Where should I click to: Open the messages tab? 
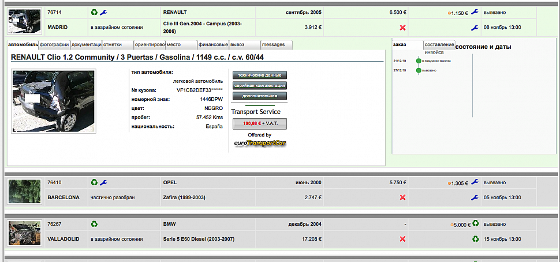click(277, 44)
